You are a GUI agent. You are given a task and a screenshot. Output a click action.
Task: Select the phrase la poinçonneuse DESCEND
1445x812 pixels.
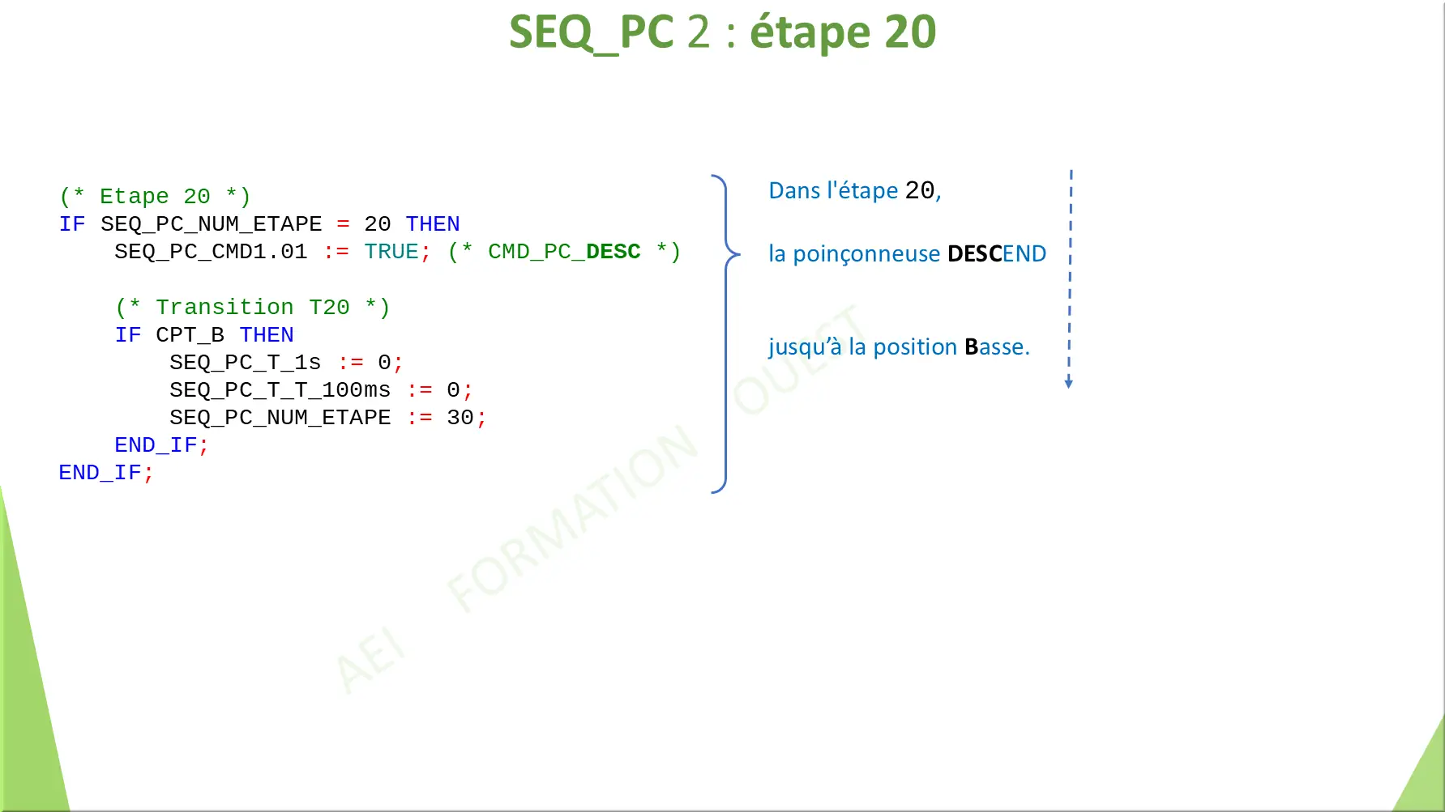pyautogui.click(x=908, y=253)
